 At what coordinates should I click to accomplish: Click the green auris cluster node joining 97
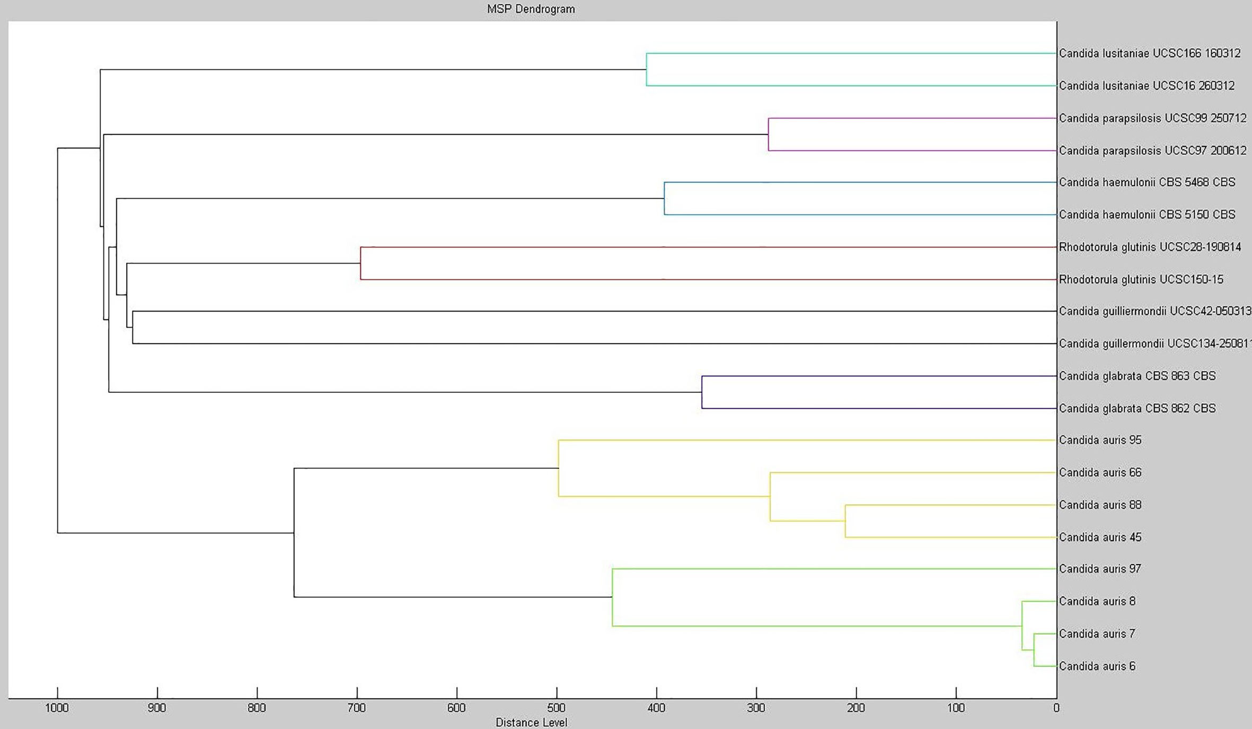click(613, 597)
